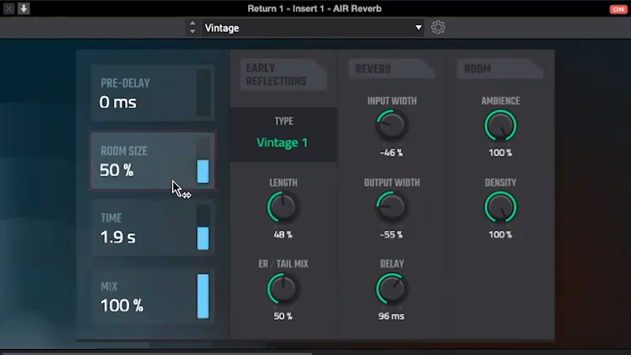The height and width of the screenshot is (355, 631).
Task: Select the Vintage 1 reverb type
Action: [282, 143]
